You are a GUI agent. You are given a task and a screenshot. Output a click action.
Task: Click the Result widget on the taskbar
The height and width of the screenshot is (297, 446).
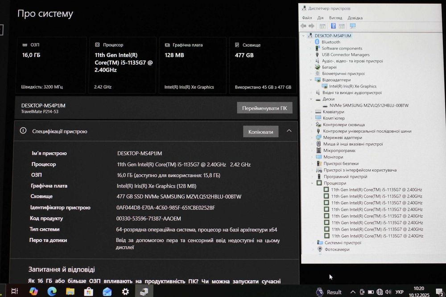click(x=329, y=292)
